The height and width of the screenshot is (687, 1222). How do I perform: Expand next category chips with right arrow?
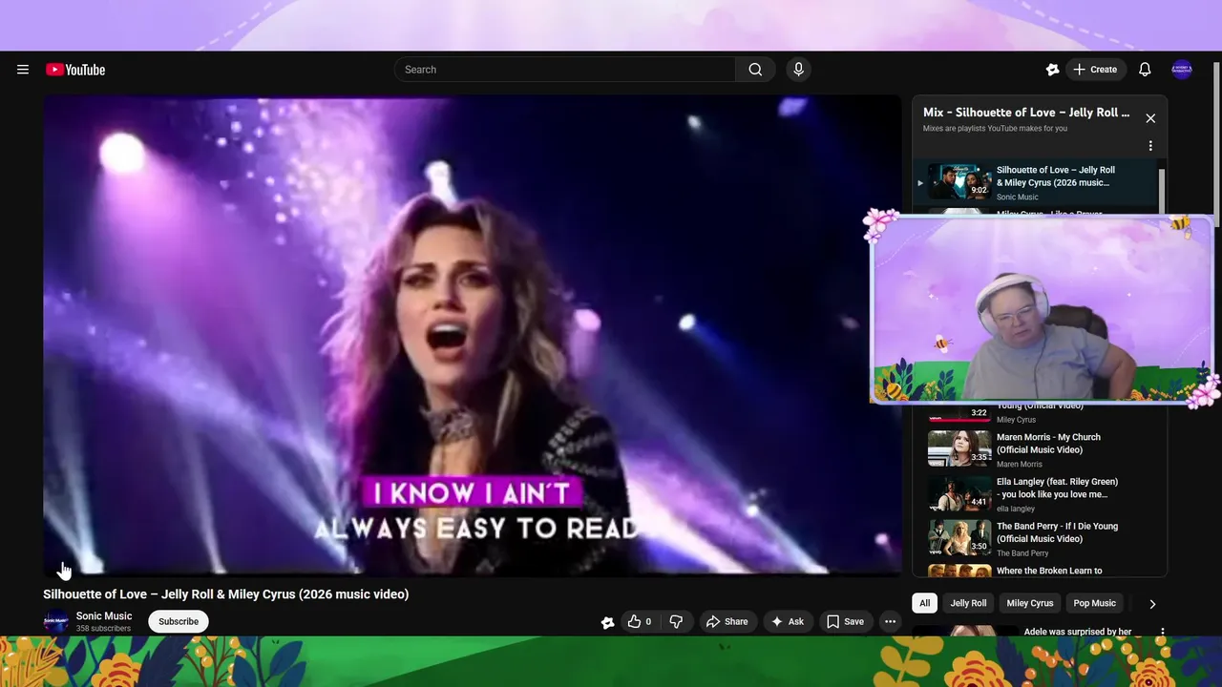1152,604
